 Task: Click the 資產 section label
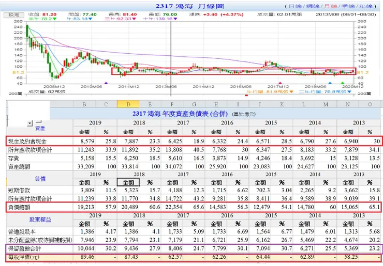40,128
